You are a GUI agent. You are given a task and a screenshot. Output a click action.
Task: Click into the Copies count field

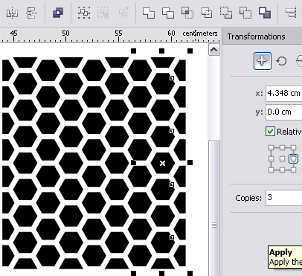(284, 198)
